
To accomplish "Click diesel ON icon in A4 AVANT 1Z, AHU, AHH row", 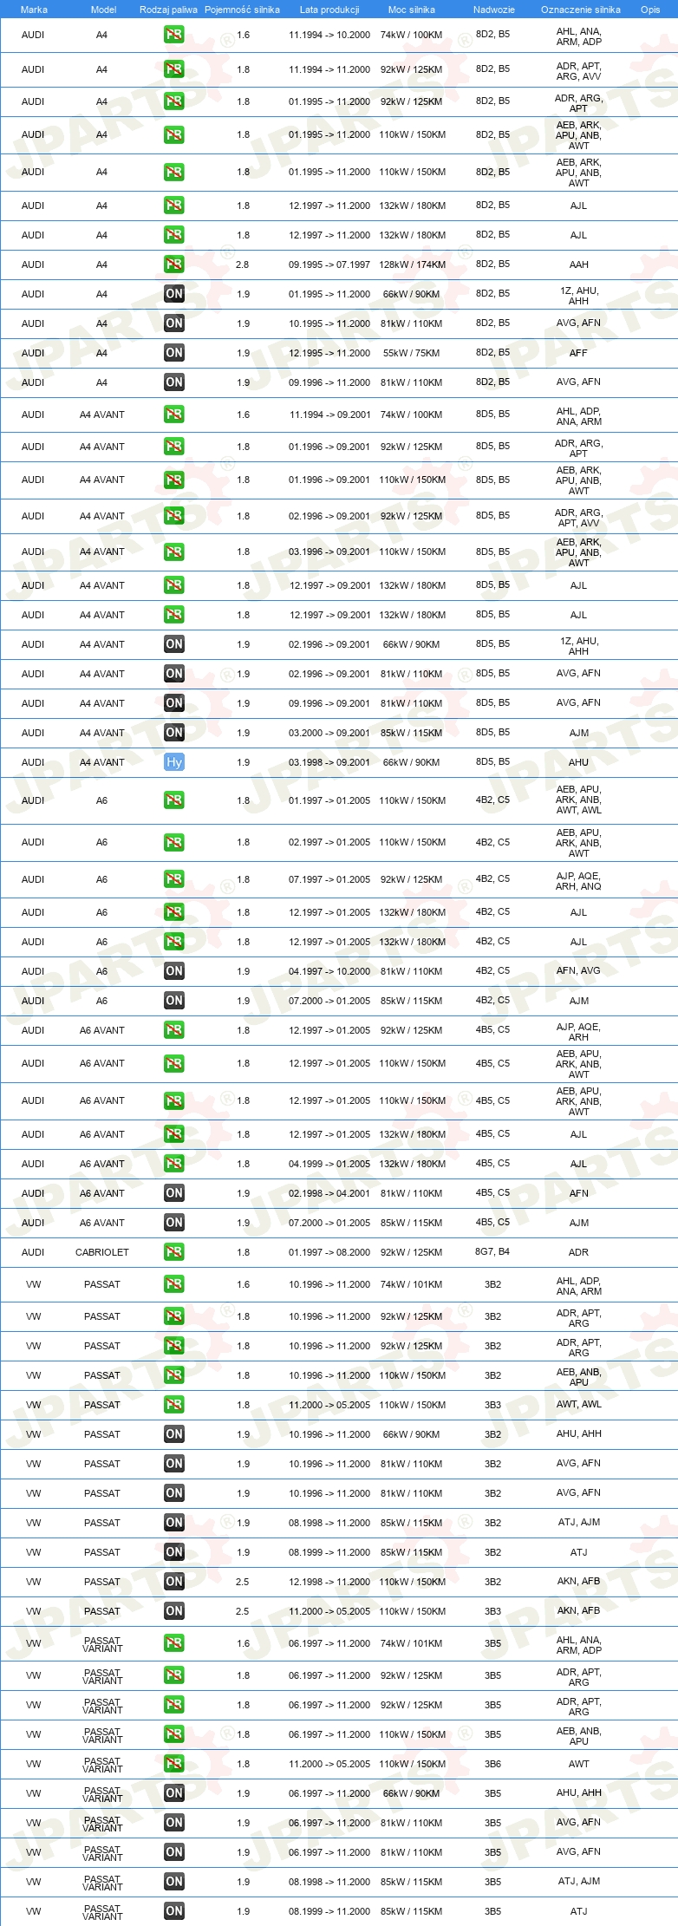I will point(174,644).
